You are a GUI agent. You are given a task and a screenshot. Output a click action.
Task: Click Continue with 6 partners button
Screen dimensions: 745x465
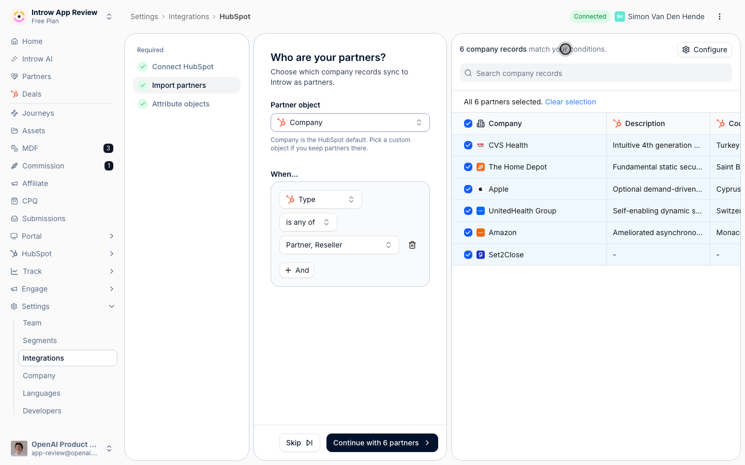(382, 443)
